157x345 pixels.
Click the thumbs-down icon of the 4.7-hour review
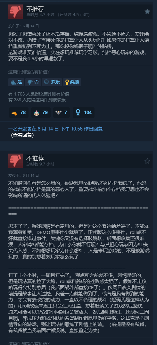point(15,12)
